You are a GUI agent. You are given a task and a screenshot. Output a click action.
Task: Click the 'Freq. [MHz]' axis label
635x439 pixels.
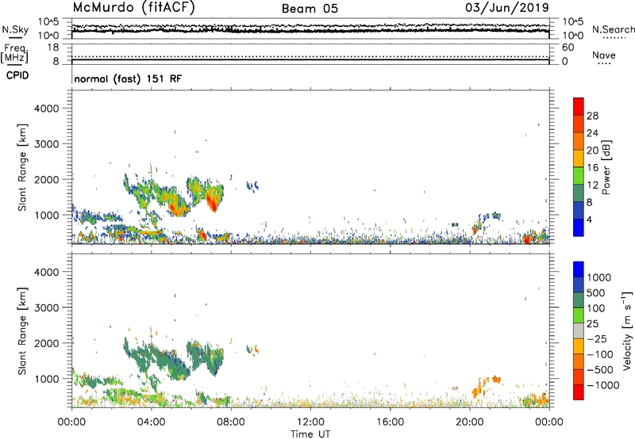click(14, 54)
